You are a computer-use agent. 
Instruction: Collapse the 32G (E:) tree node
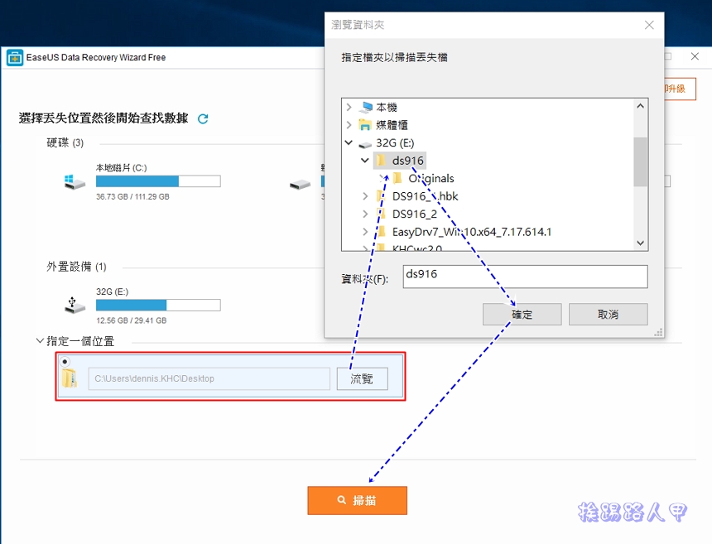[349, 142]
